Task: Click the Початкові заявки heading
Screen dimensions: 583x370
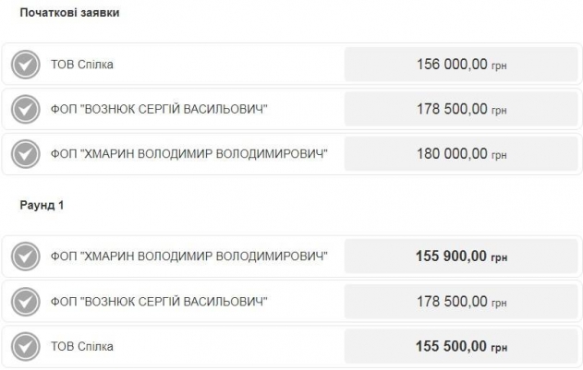Action: 69,14
